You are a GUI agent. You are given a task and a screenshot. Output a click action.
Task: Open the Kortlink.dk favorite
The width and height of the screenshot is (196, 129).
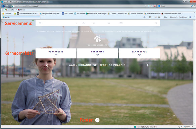coord(96,13)
